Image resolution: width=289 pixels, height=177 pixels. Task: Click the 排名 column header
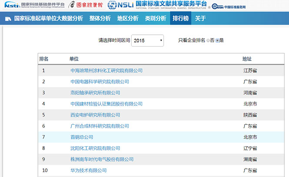[x=44, y=59]
